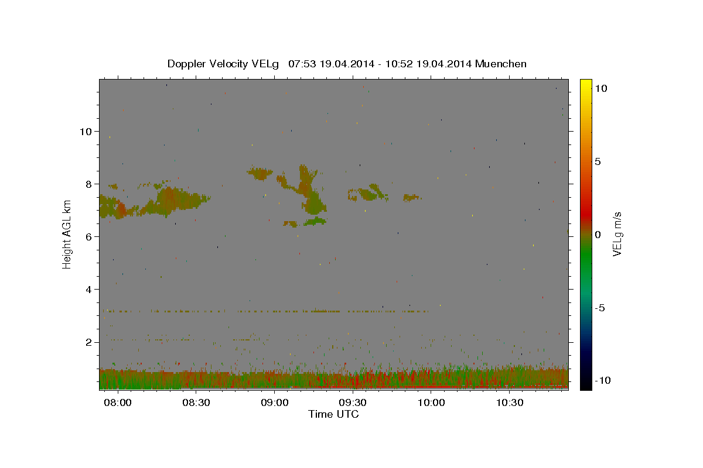Click the 08:00 time tick label
The width and height of the screenshot is (703, 468).
(118, 403)
